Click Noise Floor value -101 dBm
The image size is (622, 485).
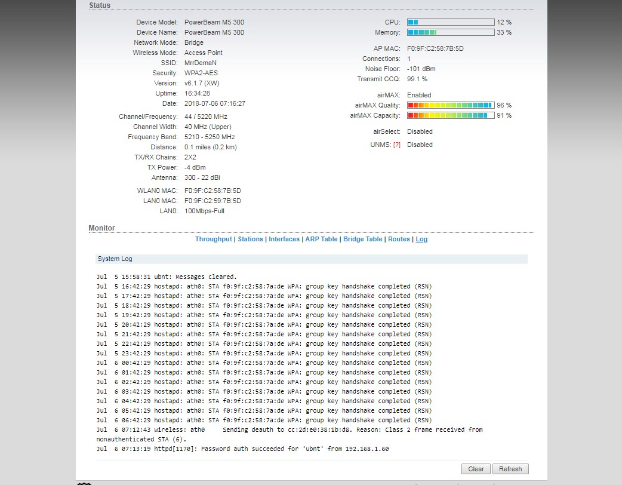[421, 69]
